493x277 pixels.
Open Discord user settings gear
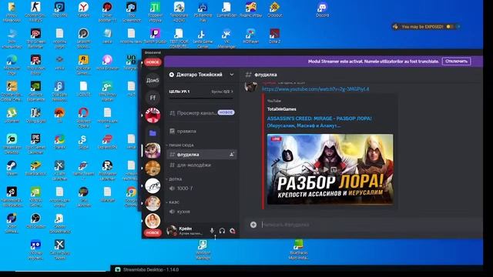click(233, 231)
